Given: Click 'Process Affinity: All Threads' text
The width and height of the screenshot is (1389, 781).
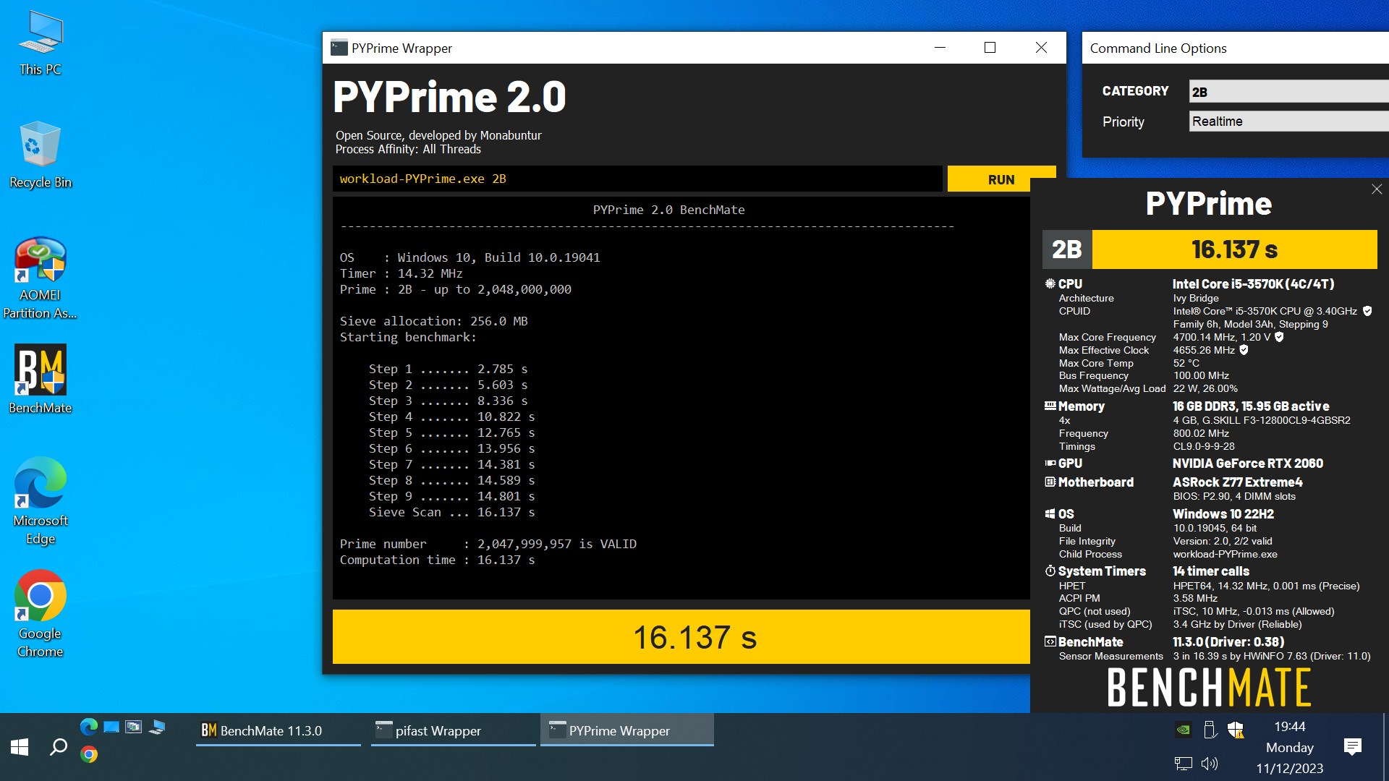Looking at the screenshot, I should pos(408,149).
